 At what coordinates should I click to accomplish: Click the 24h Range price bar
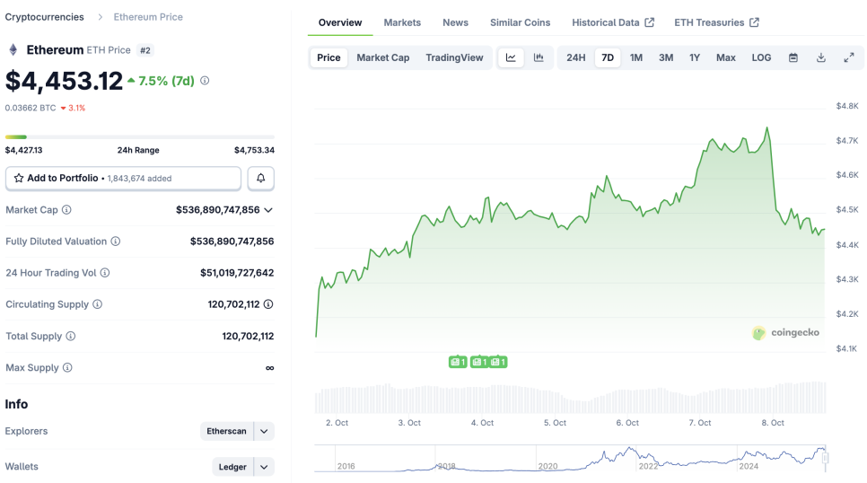tap(140, 137)
